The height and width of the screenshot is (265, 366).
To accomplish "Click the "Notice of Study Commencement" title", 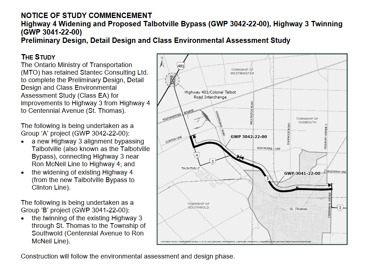I will click(x=86, y=16).
